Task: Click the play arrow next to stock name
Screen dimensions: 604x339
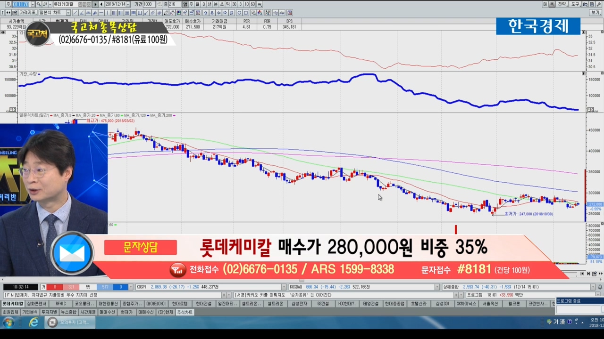Action: click(x=95, y=4)
